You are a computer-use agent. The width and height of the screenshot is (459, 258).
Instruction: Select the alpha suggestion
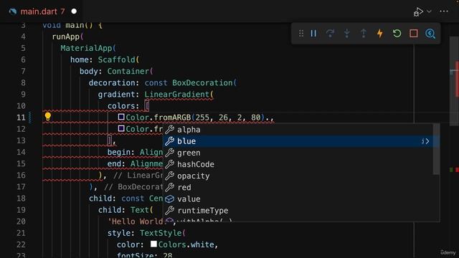298,130
